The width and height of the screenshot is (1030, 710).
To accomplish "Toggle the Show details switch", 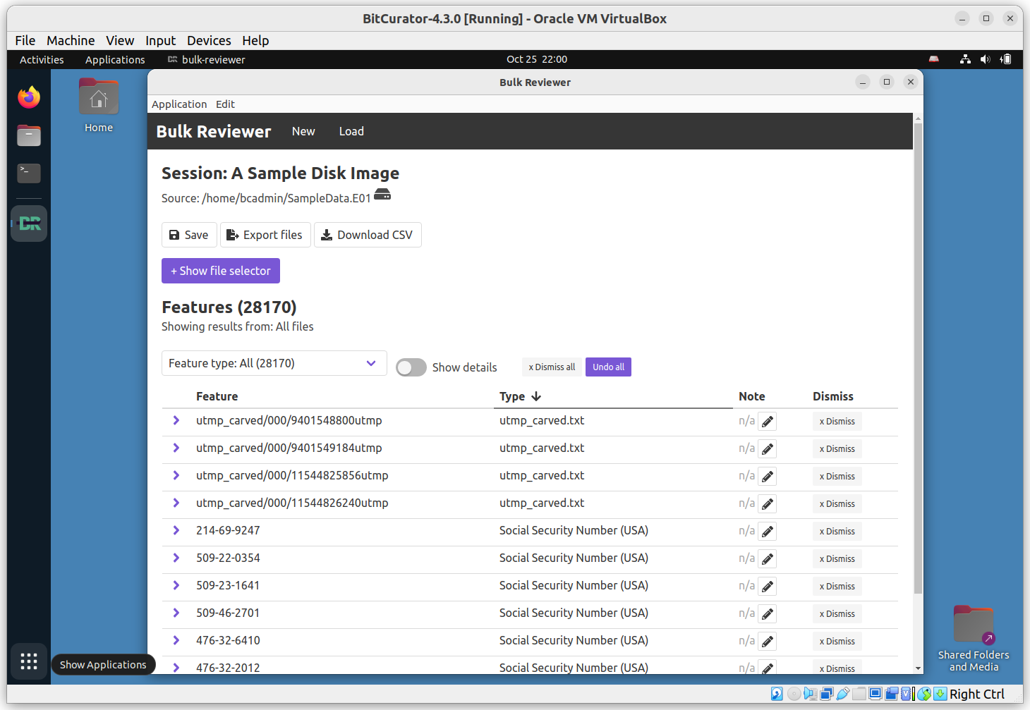I will tap(411, 367).
